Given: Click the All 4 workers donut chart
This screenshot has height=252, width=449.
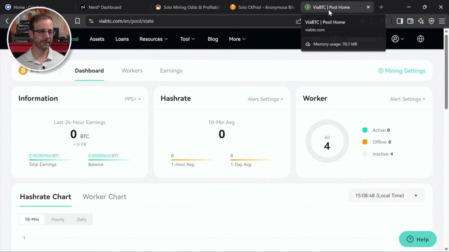Looking at the screenshot, I should (327, 141).
